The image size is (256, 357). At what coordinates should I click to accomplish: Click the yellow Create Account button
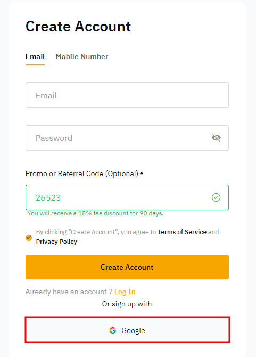(127, 267)
